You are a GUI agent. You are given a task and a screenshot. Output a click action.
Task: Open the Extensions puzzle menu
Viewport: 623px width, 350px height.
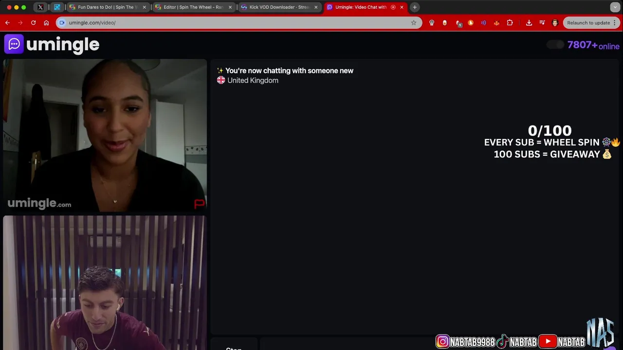point(510,23)
